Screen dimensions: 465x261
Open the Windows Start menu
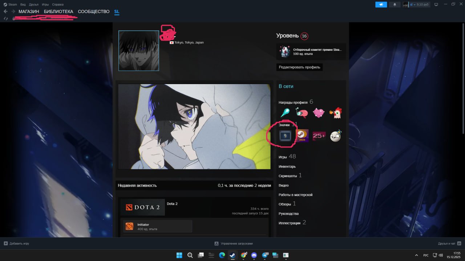coord(179,255)
